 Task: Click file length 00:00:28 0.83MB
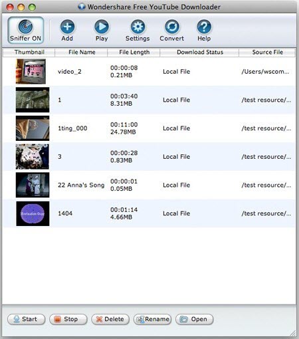click(124, 156)
